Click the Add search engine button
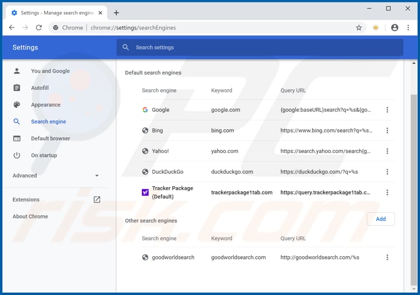 tap(381, 219)
